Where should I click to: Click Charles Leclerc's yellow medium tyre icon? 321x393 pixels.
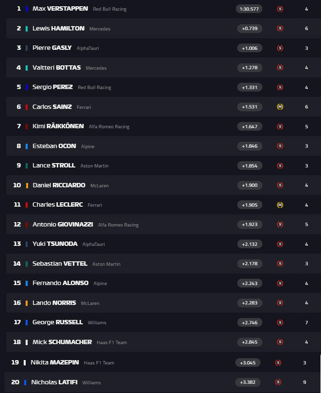280,205
